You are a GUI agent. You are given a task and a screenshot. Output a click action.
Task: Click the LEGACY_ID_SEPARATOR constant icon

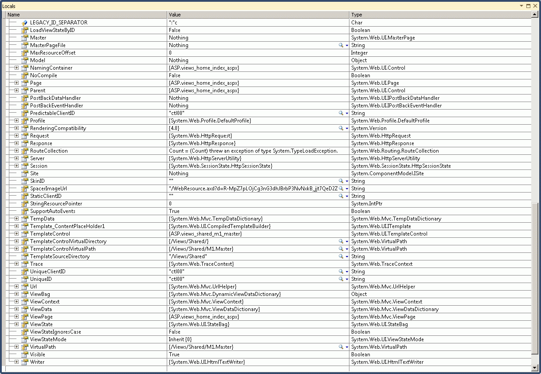tap(25, 23)
